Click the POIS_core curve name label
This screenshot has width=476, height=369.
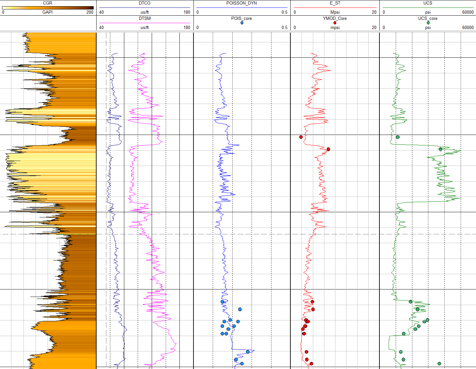coord(241,18)
